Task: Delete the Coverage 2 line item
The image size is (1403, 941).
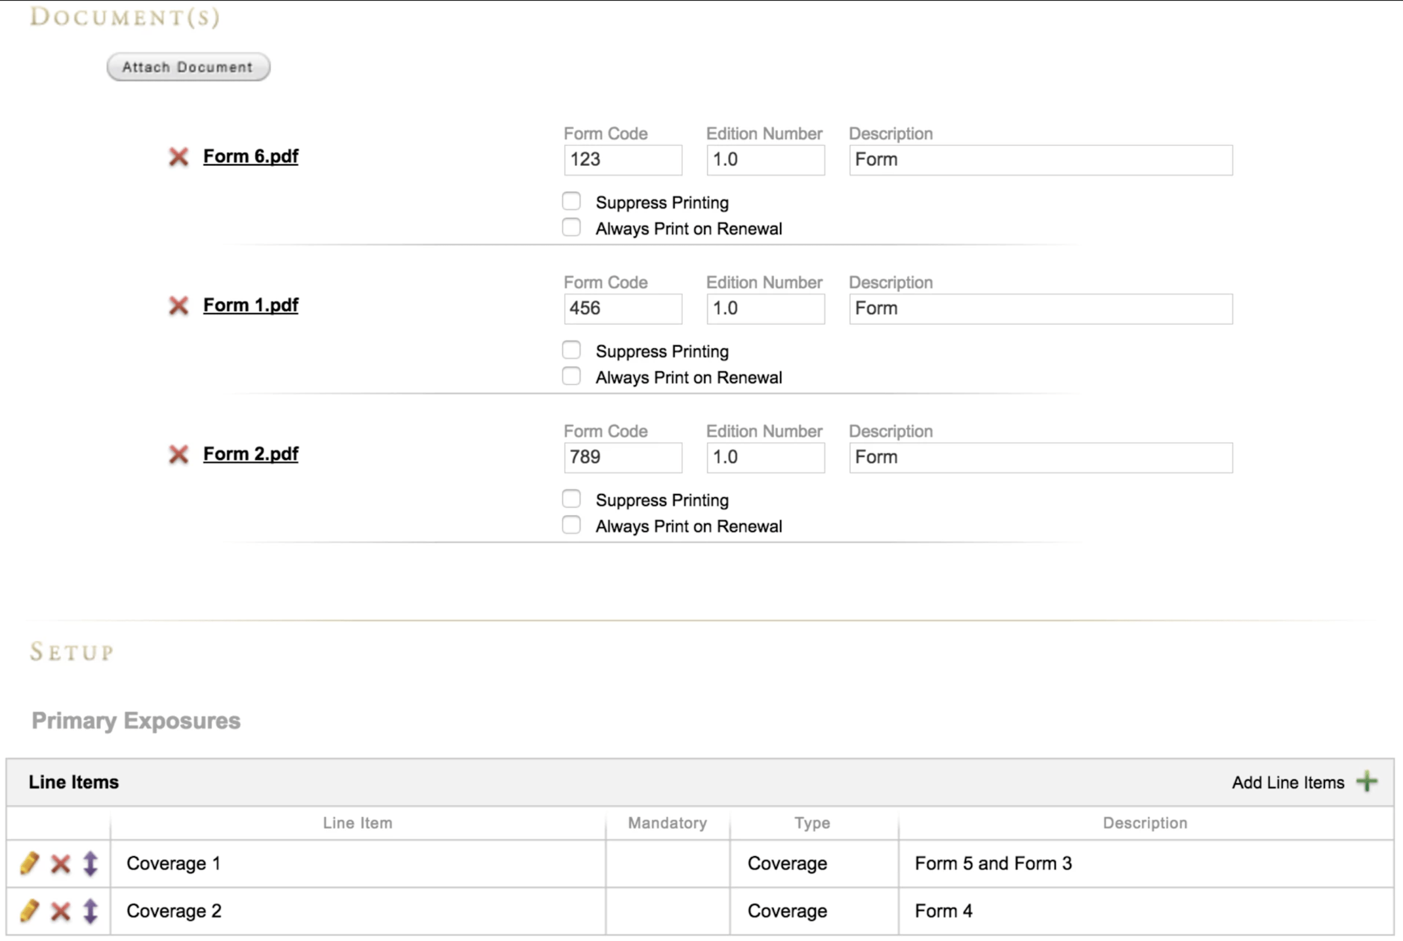Action: coord(60,910)
